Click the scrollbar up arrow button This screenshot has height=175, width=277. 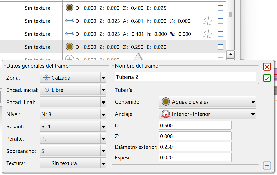(230, 54)
